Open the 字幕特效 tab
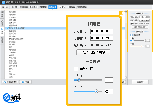This screenshot has height=106, width=153. [24, 7]
